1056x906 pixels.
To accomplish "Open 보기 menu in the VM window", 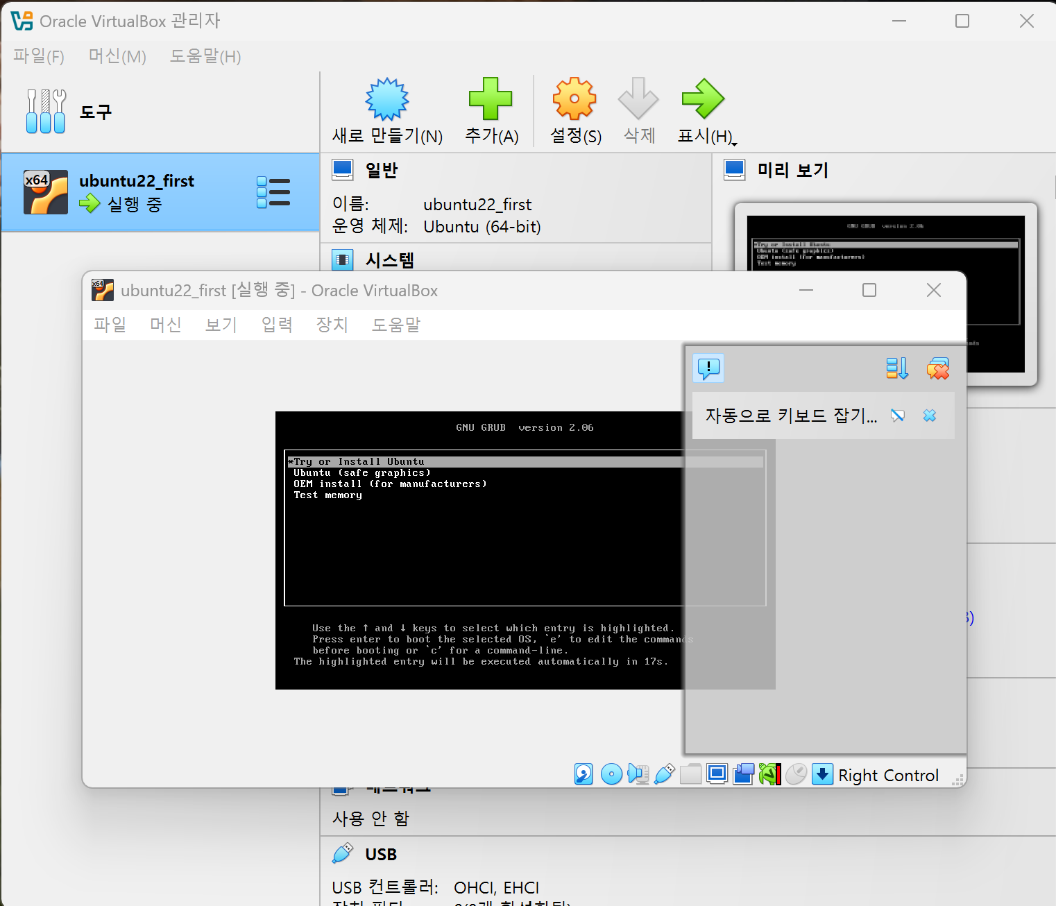I will tap(221, 325).
